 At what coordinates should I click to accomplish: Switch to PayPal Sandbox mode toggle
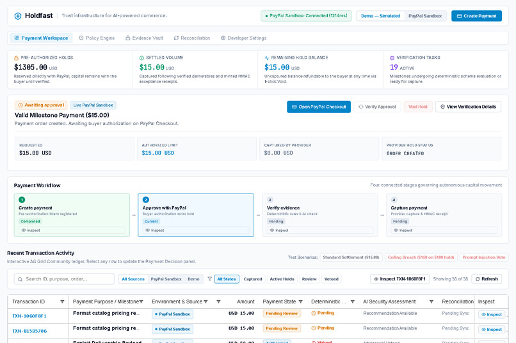(425, 16)
